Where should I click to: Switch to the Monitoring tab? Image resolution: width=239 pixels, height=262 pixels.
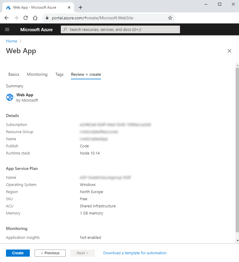pyautogui.click(x=37, y=74)
